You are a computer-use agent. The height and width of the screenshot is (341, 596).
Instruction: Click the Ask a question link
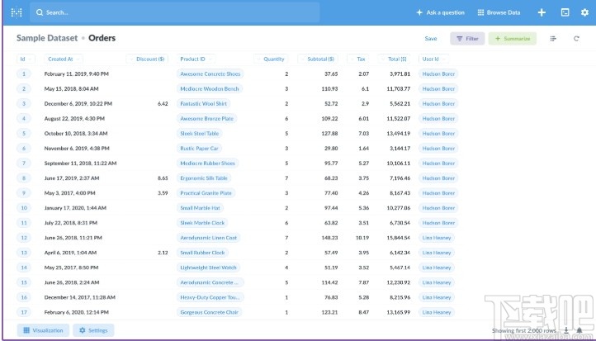440,12
